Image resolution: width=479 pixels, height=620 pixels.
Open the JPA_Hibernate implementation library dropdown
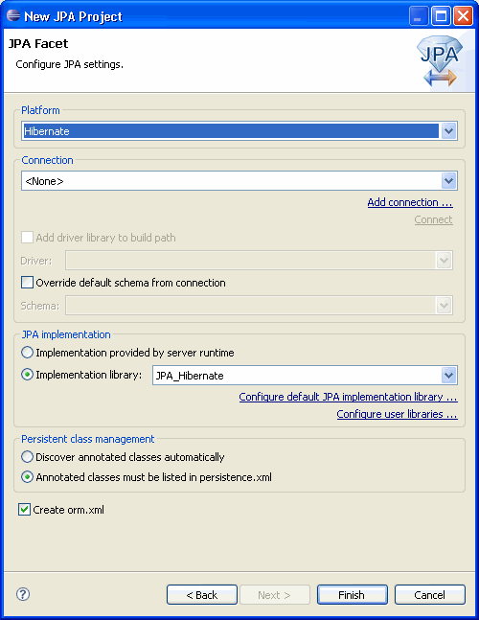coord(448,375)
